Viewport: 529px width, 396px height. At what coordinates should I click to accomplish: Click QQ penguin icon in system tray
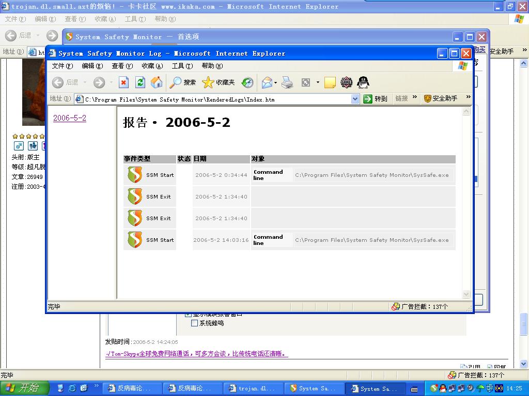443,389
